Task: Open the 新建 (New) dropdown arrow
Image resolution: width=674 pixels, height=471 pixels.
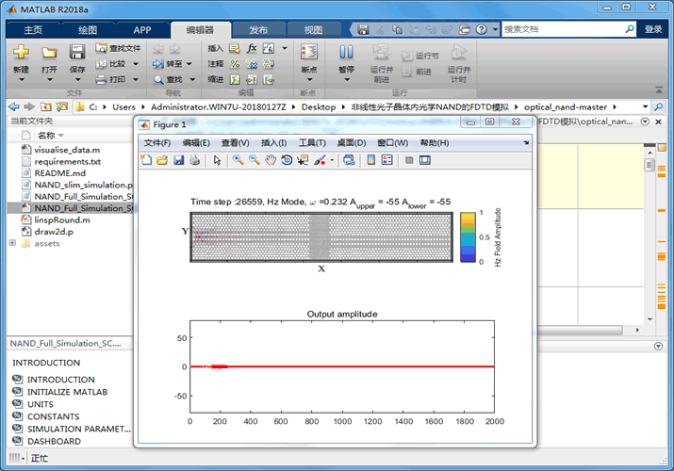Action: 21,80
